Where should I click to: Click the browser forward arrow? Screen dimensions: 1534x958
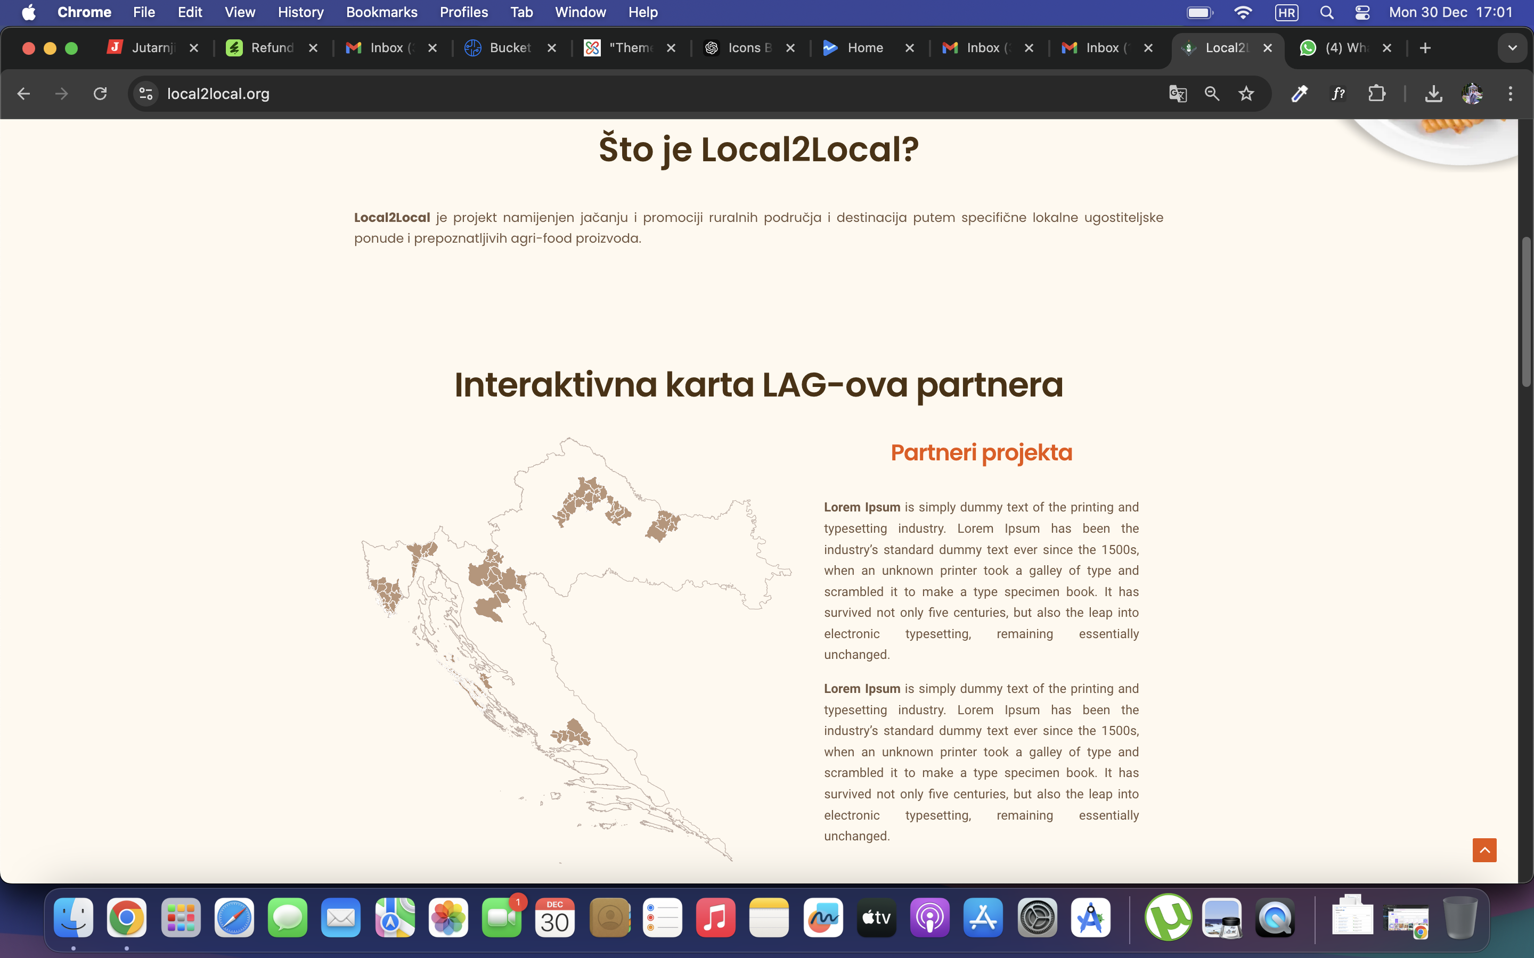click(61, 94)
